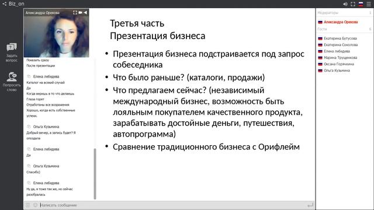Mute sound with top speaker icon
The width and height of the screenshot is (374, 210).
click(x=345, y=4)
